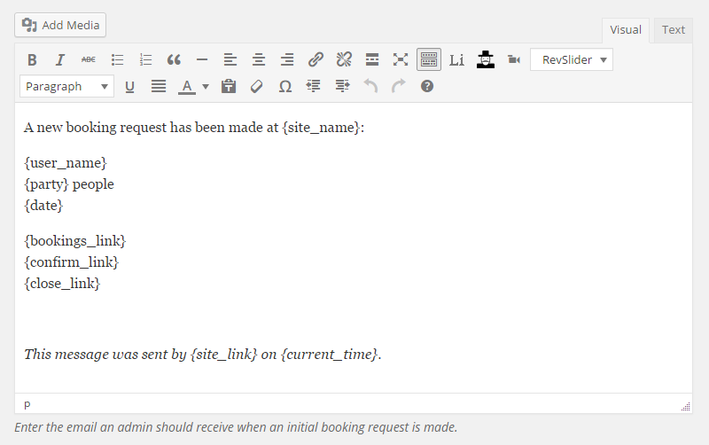Apply strikethrough formatting
Screen dimensions: 709x445
tap(89, 59)
